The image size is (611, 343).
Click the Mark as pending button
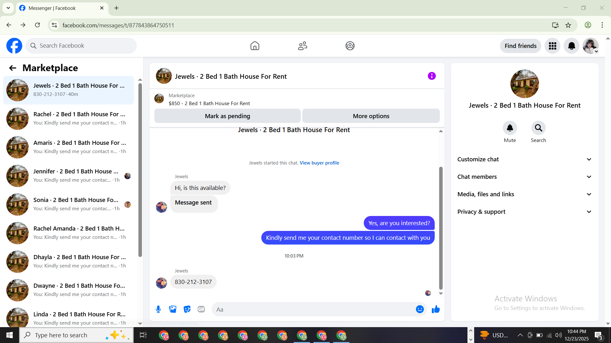click(x=227, y=116)
